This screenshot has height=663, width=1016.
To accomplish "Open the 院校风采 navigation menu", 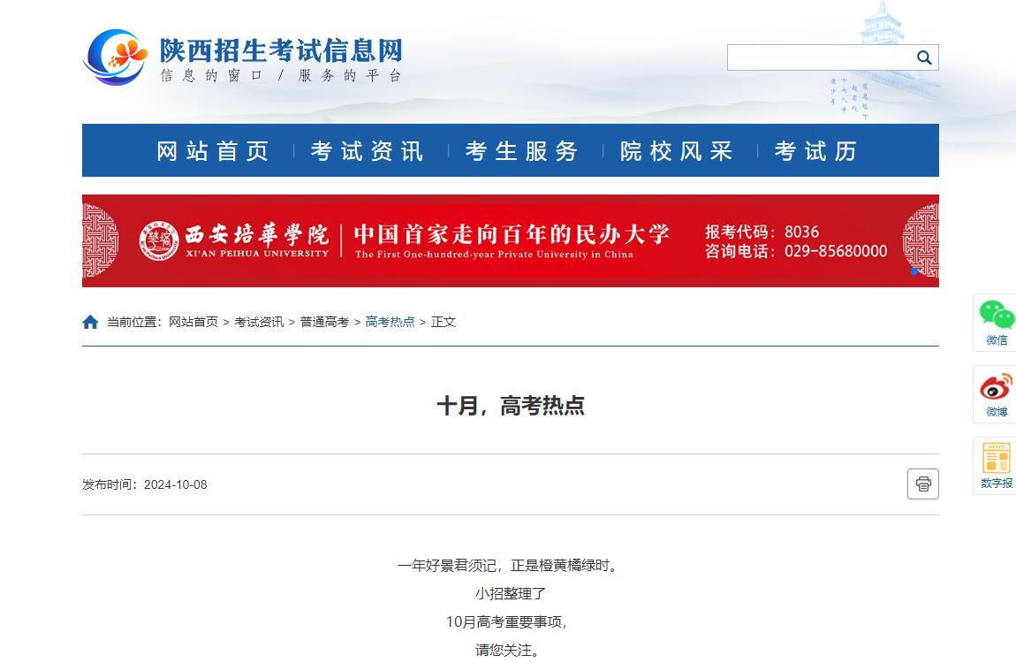I will (x=675, y=150).
